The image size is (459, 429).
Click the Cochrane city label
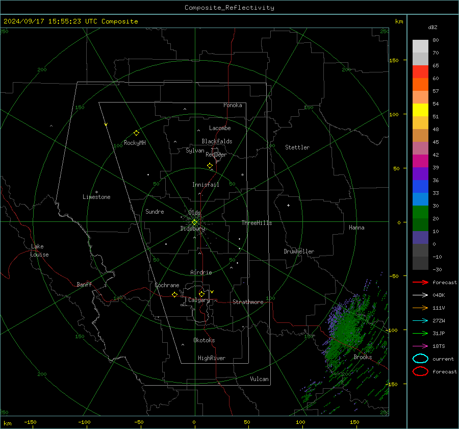point(167,285)
